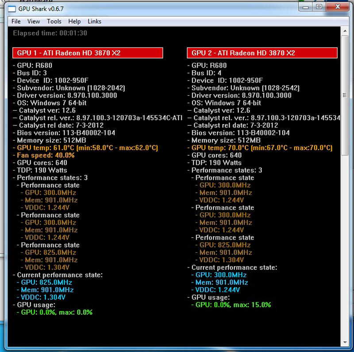The width and height of the screenshot is (354, 352).
Task: Click the 'GPU temp: 61.0°C' line
Action: [x=85, y=148]
